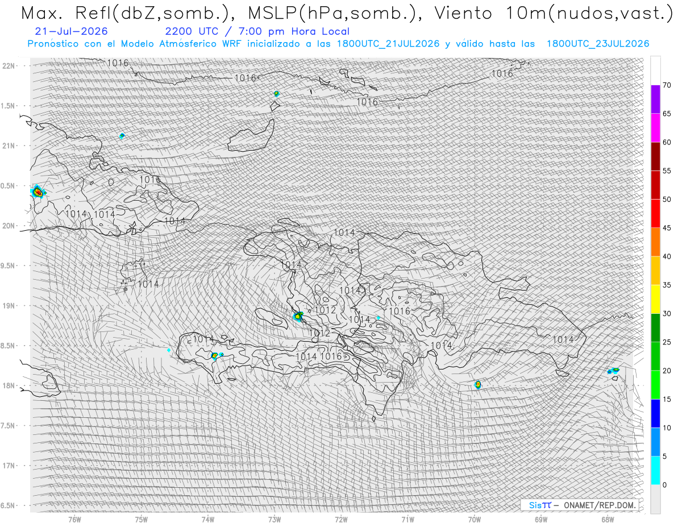Viewport: 682px width, 527px height.
Task: Click the dark blue 10–15 dBZ band
Action: point(655,413)
